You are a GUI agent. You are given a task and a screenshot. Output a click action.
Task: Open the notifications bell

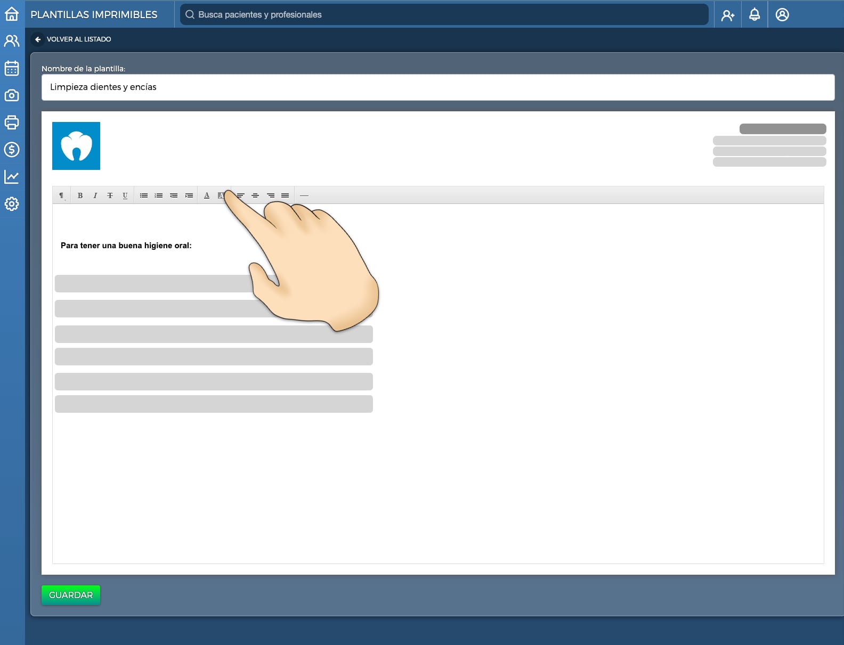click(x=754, y=15)
